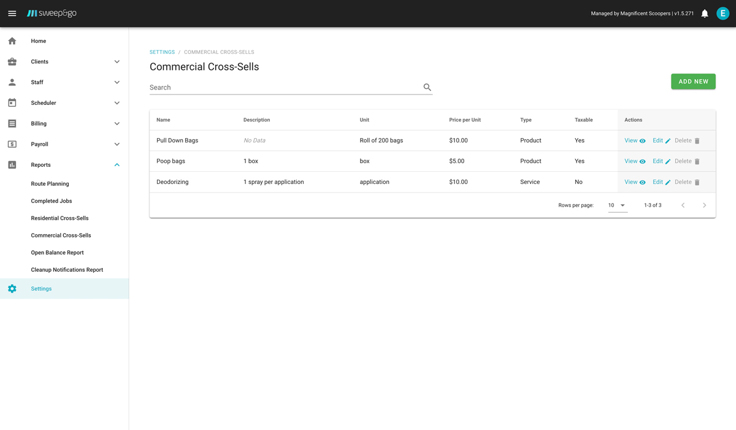
Task: Click into the Search input field
Action: tap(282, 88)
